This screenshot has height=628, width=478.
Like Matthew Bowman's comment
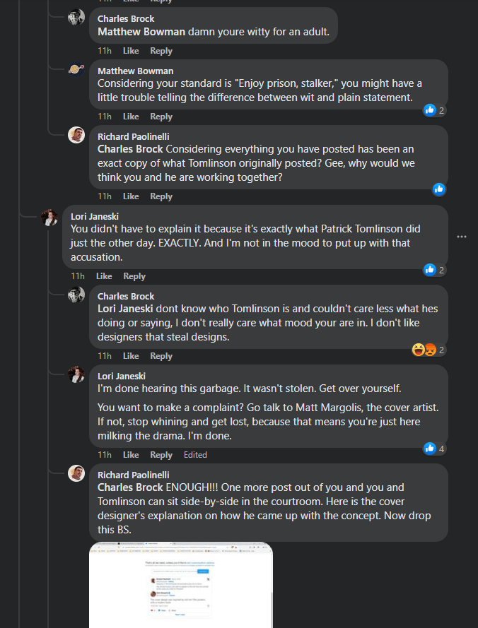[x=131, y=117]
